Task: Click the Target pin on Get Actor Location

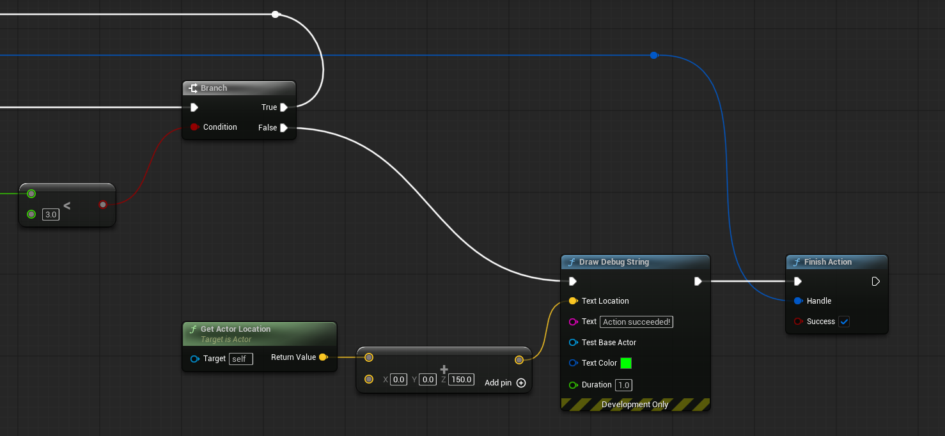Action: (195, 359)
